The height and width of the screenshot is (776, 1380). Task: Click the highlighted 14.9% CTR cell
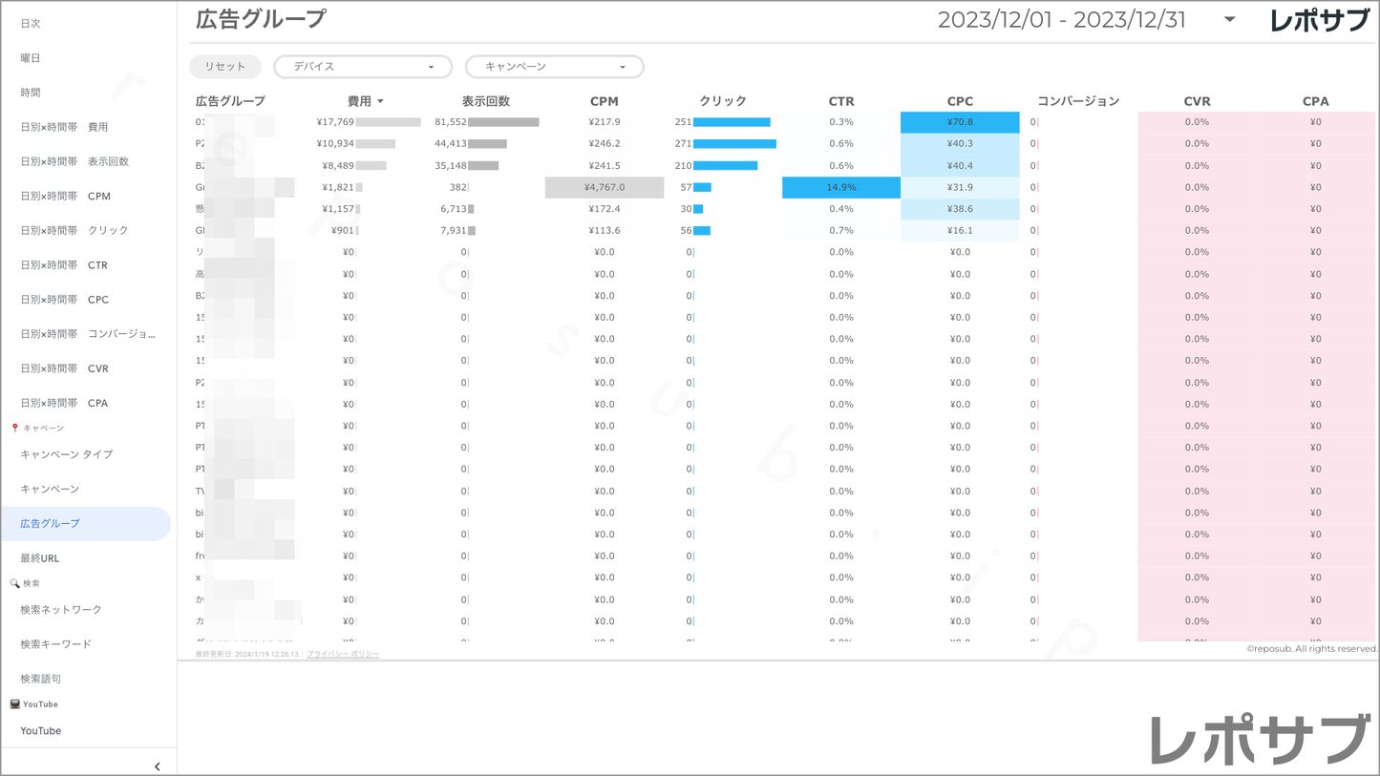tap(840, 187)
